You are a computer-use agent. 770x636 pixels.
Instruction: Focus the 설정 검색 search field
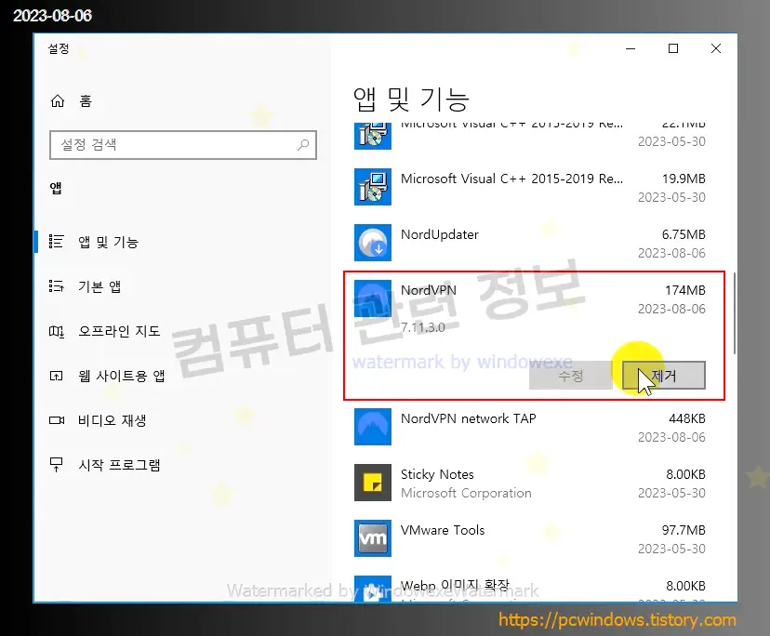pyautogui.click(x=182, y=145)
